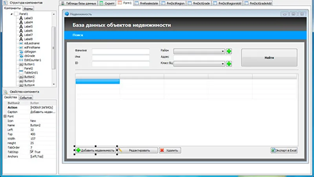Click scroll-up arrow of component tree
The height and width of the screenshot is (177, 314).
coord(54,14)
